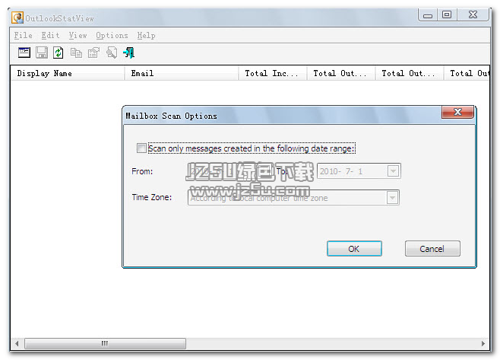This screenshot has width=500, height=360.
Task: Confirm the dialog with OK button
Action: pyautogui.click(x=354, y=249)
